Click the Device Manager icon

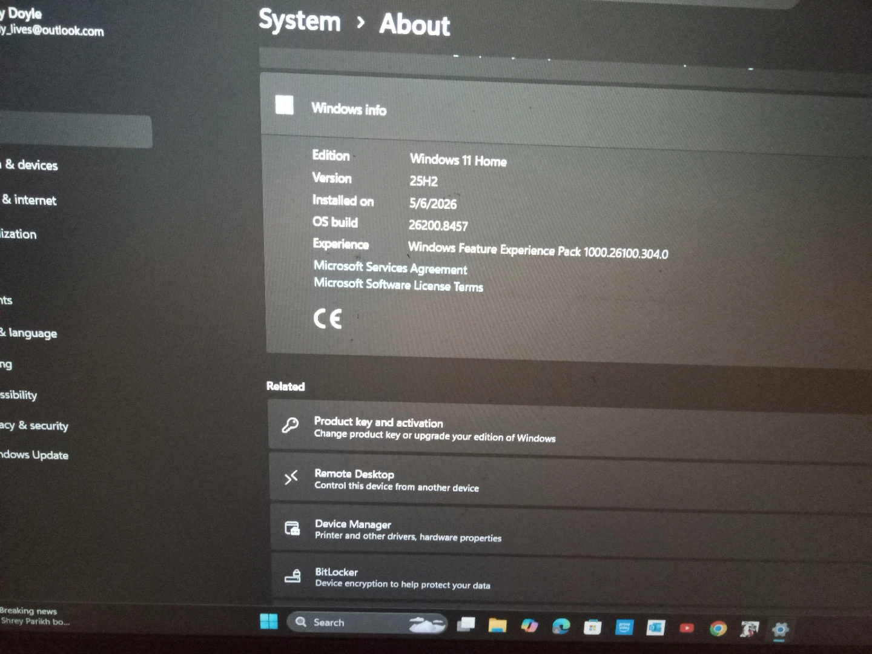292,529
